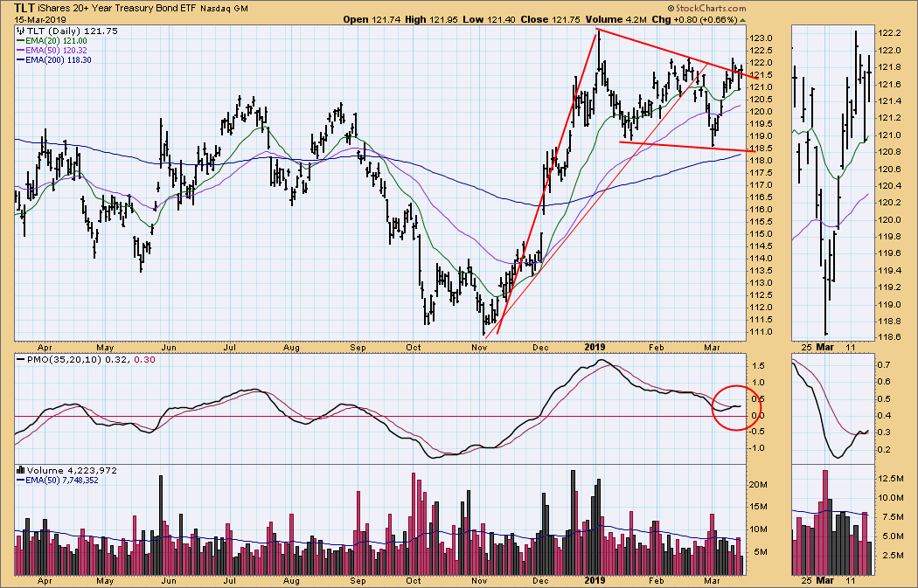
Task: Click the 2.5M volume label on zoom panel
Action: click(x=892, y=556)
